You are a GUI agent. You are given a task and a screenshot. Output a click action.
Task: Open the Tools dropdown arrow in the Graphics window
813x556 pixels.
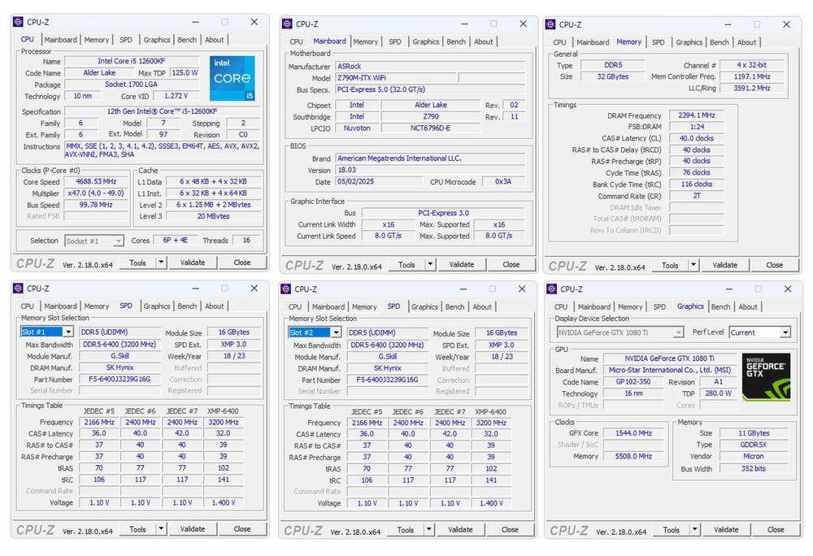pyautogui.click(x=694, y=529)
